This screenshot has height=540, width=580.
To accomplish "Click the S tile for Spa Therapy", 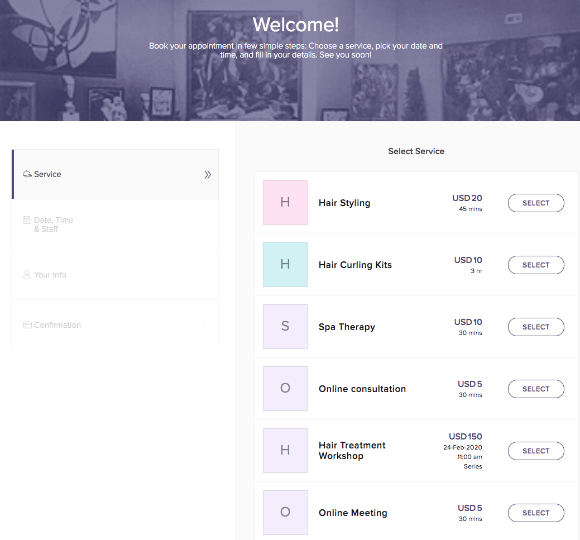I will (x=285, y=327).
